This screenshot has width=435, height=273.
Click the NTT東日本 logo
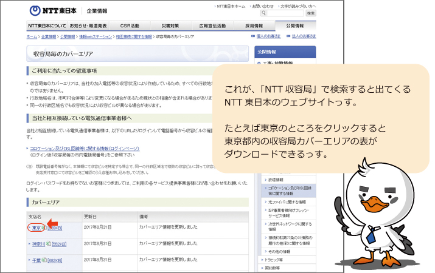[53, 11]
